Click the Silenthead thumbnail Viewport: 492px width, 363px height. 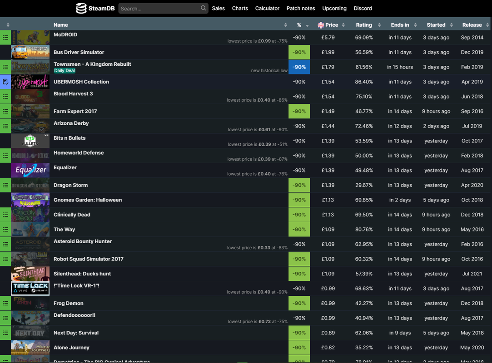[30, 274]
